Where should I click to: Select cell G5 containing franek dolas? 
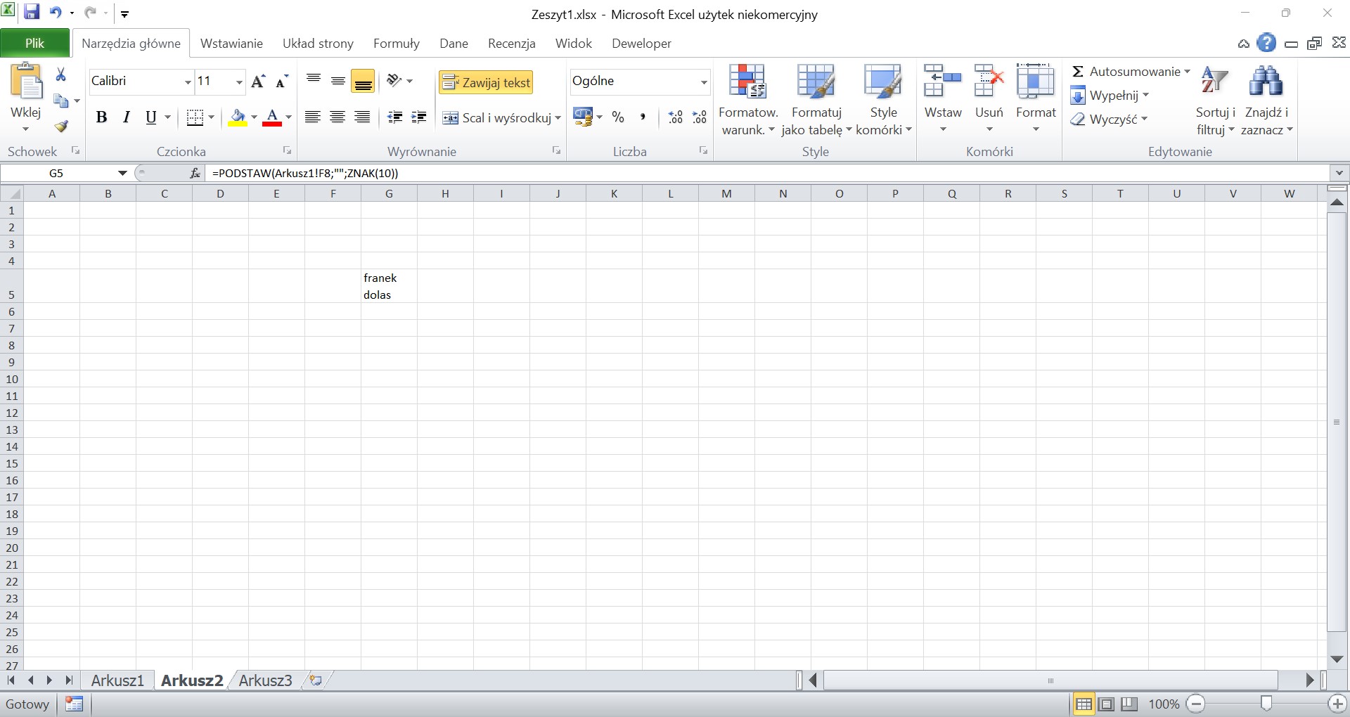(389, 286)
